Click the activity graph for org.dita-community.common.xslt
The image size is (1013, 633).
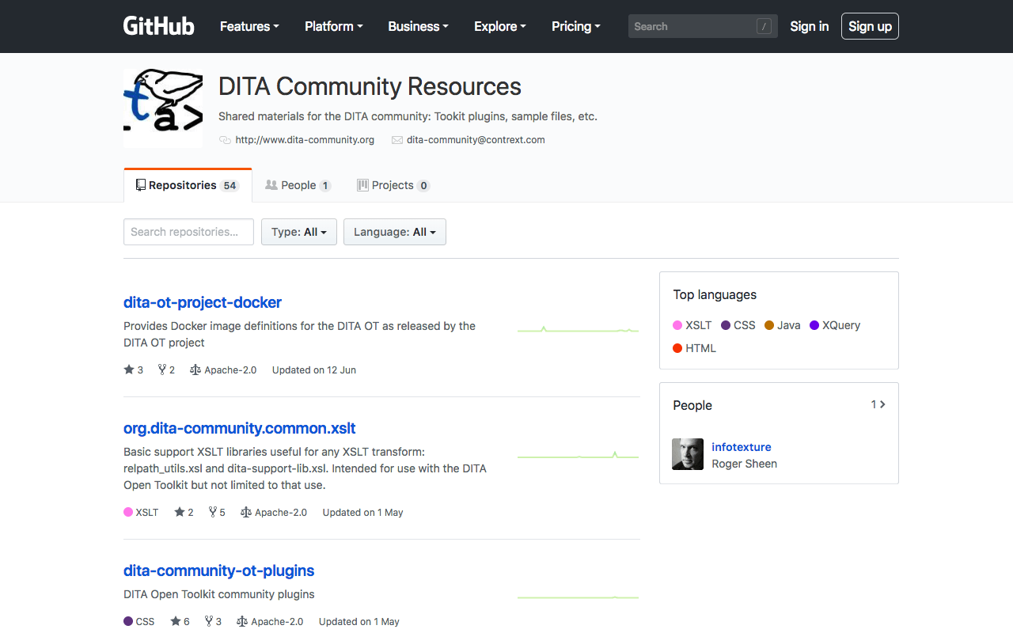[578, 456]
